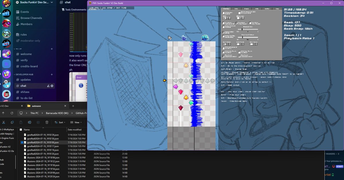The image size is (344, 180).
Task: Click the Inst Volume stepper decrease button
Action: tap(230, 44)
